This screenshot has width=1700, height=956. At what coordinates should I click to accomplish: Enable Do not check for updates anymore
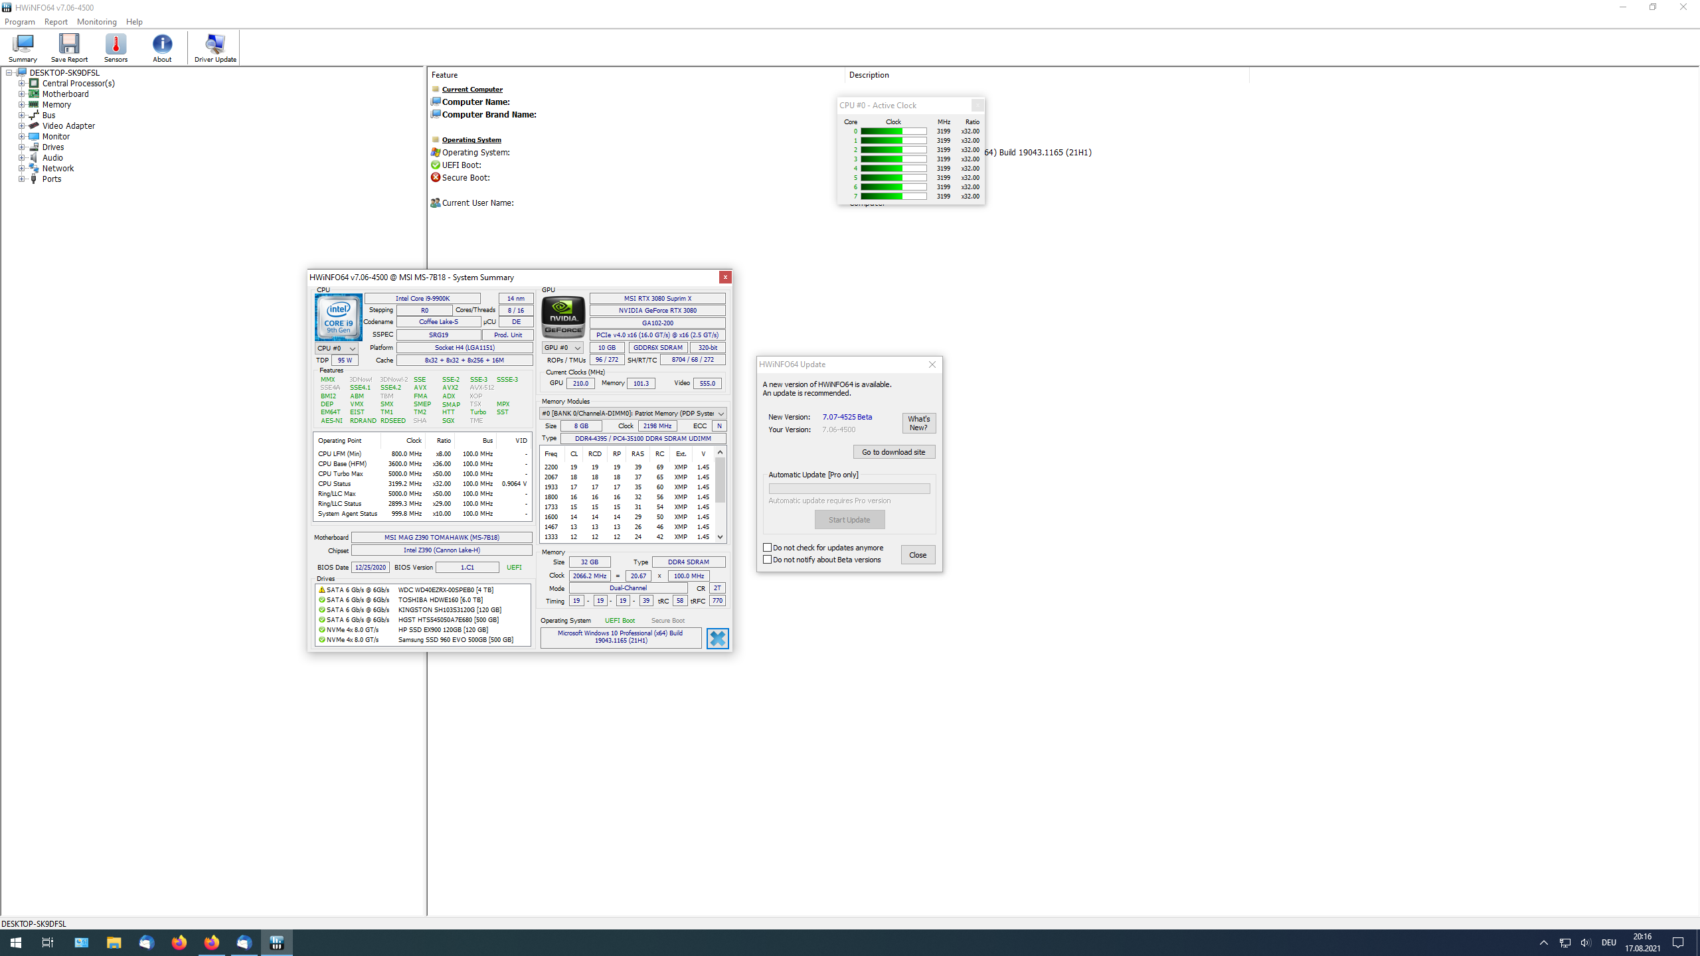[x=768, y=547]
